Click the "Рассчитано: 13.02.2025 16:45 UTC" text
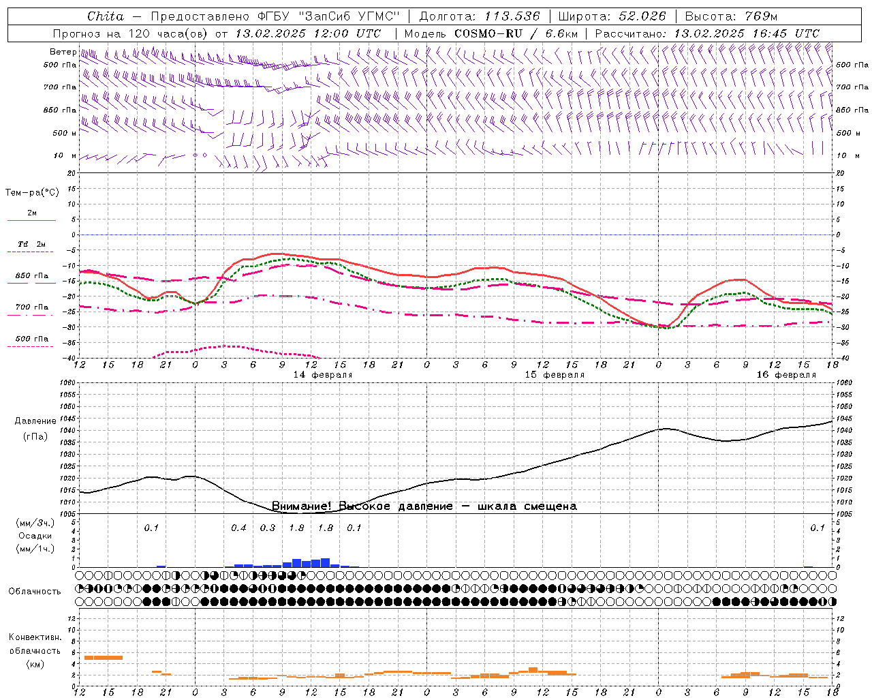Viewport: 872px width, 698px height. tap(707, 33)
